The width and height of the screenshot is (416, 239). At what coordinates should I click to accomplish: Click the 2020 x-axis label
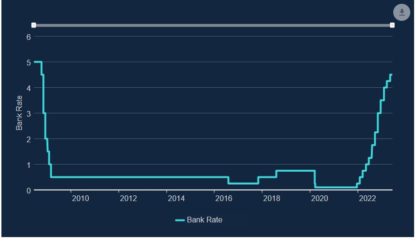click(319, 198)
